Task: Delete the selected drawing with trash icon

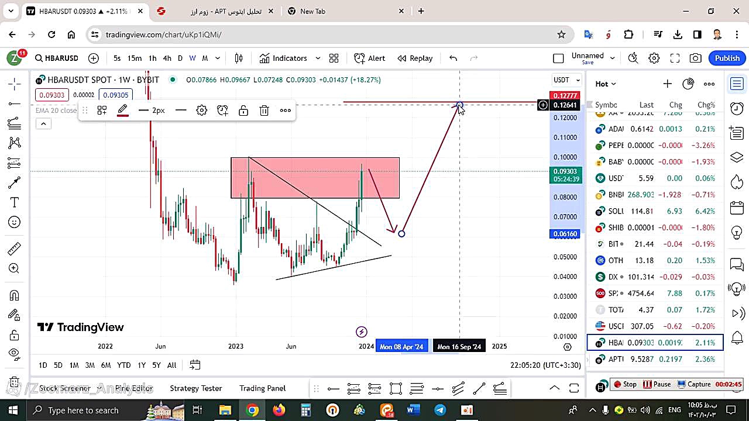Action: (x=264, y=110)
